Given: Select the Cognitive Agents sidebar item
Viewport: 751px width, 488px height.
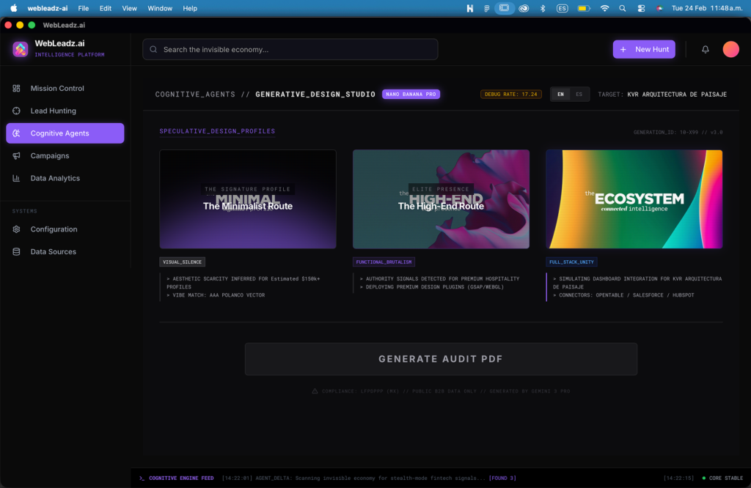Looking at the screenshot, I should point(65,133).
